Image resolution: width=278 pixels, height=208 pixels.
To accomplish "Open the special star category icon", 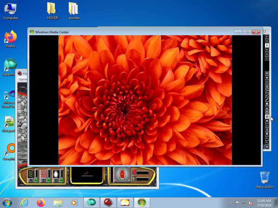I will click(267, 121).
